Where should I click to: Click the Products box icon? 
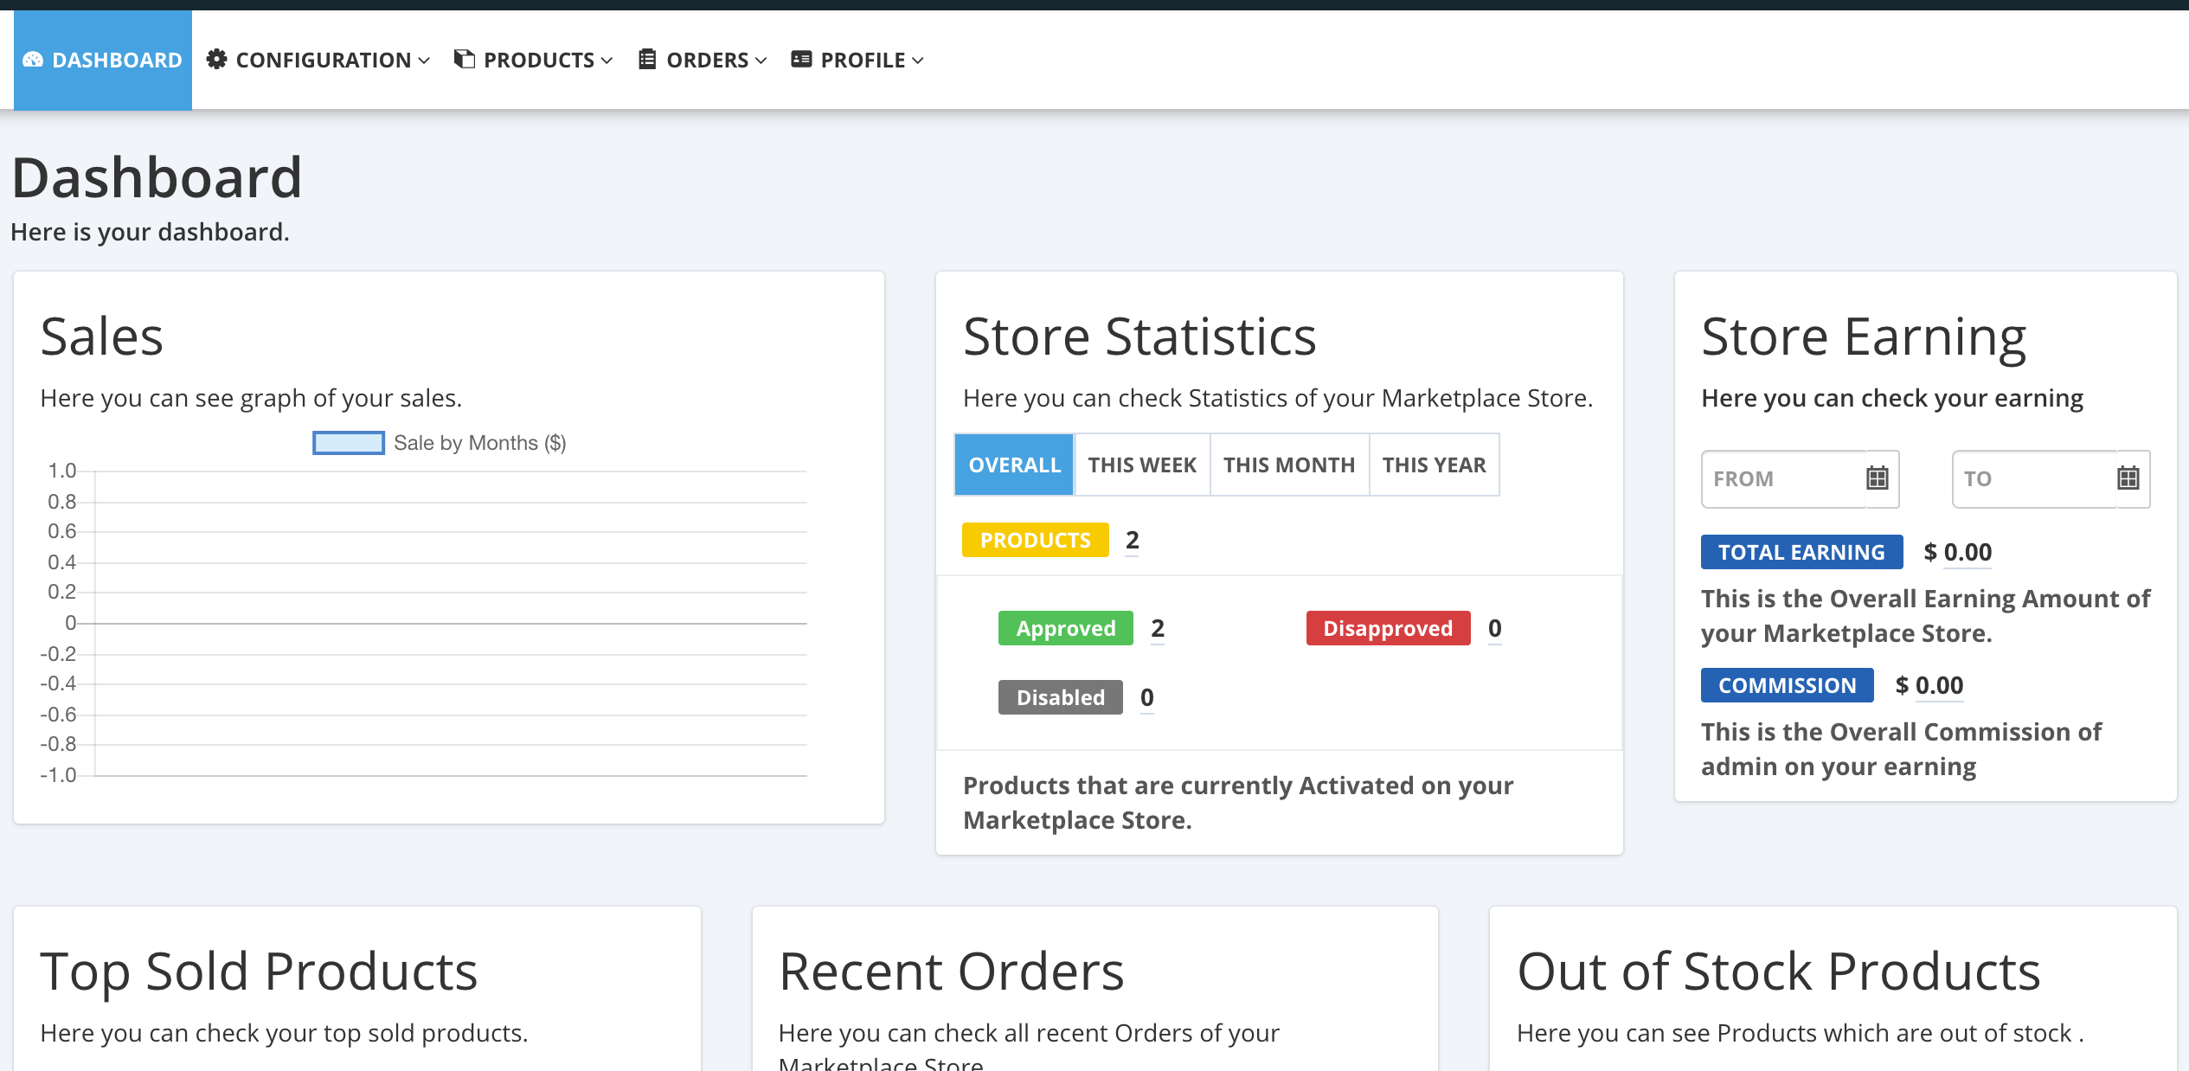[465, 59]
